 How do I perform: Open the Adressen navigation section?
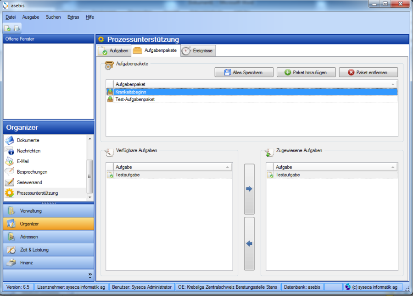coord(49,237)
